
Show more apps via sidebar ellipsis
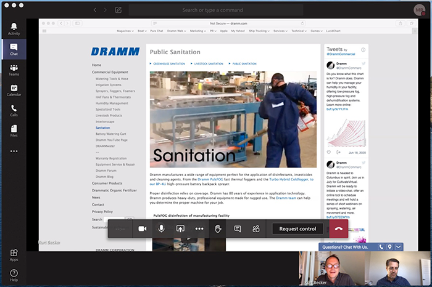tap(14, 151)
